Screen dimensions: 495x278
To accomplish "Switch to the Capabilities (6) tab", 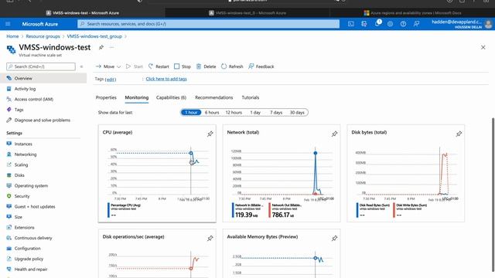I will click(x=171, y=98).
